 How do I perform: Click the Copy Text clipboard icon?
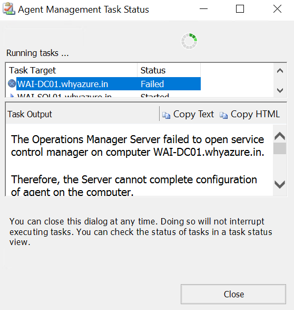166,115
